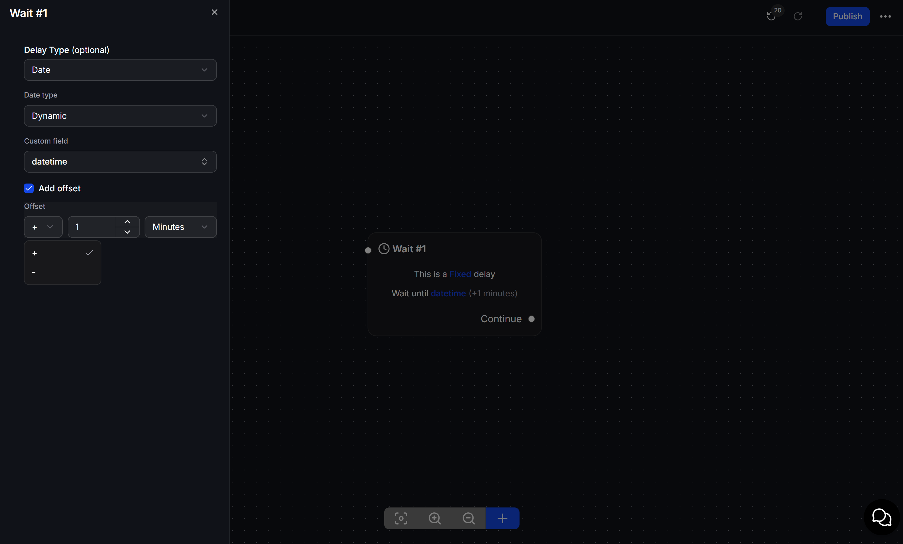Screen dimensions: 903x544
Task: Click the redo icon
Action: [x=798, y=16]
